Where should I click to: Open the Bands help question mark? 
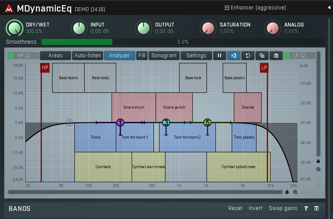click(x=306, y=208)
